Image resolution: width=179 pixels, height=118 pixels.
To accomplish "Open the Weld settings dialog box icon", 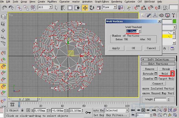I will point(172,74).
